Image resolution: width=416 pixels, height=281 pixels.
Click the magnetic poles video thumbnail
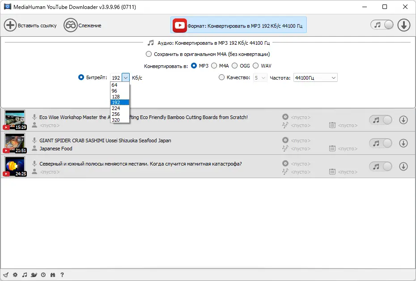15,166
